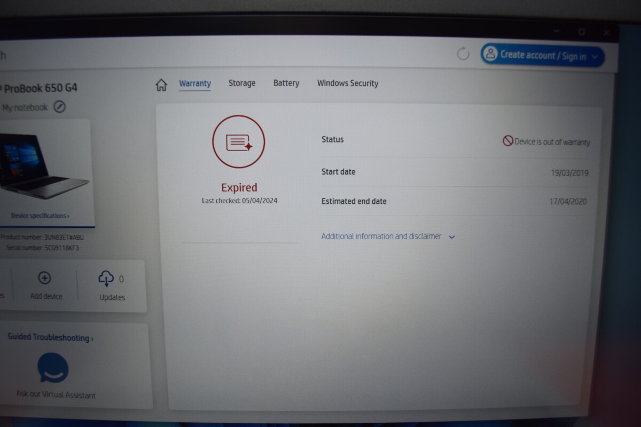Click the expired warranty certificate icon
Viewport: 641px width, 427px height.
[239, 142]
